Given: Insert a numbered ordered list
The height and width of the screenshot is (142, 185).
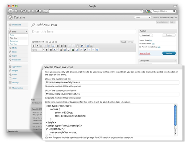Looking at the screenshot, I should coord(49,46).
